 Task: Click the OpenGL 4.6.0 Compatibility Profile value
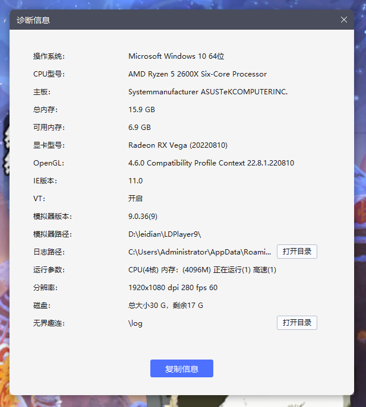pyautogui.click(x=211, y=163)
